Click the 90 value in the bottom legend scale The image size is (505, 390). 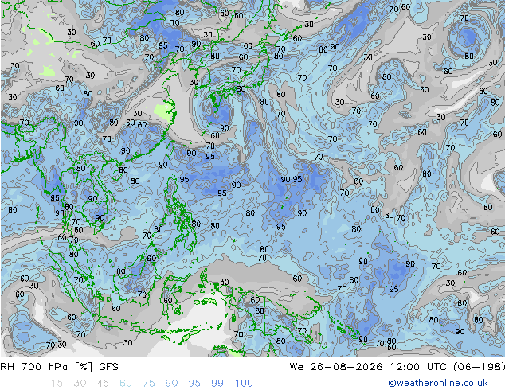pos(171,384)
